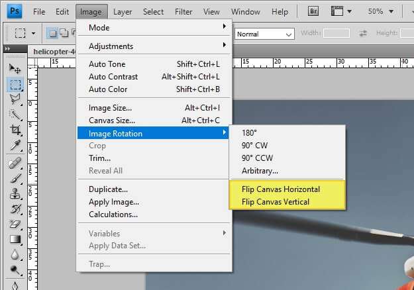Choose Apply Image
This screenshot has height=290, width=414.
click(153, 202)
